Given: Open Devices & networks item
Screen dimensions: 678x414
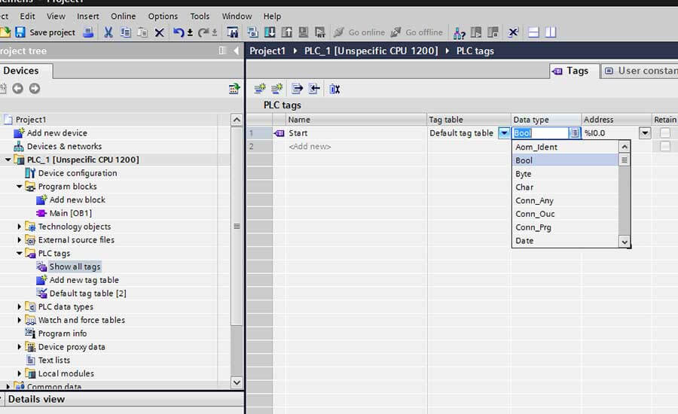Looking at the screenshot, I should coord(64,147).
